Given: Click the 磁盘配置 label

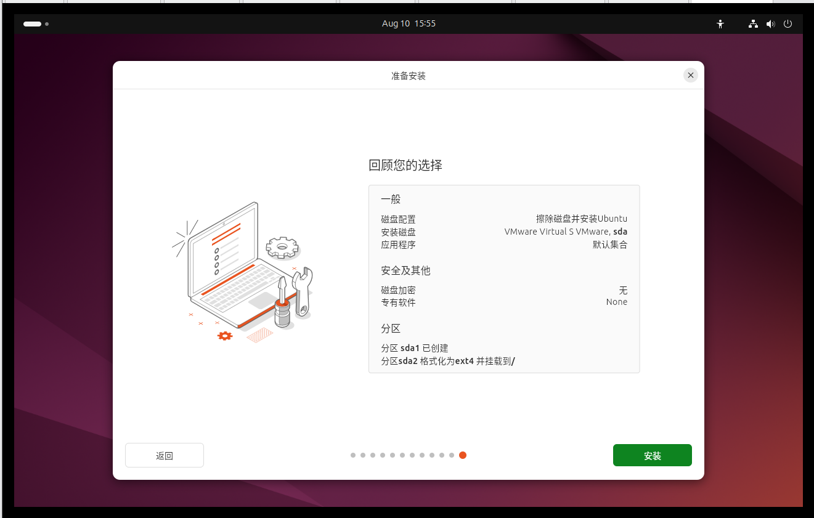Looking at the screenshot, I should (x=398, y=219).
